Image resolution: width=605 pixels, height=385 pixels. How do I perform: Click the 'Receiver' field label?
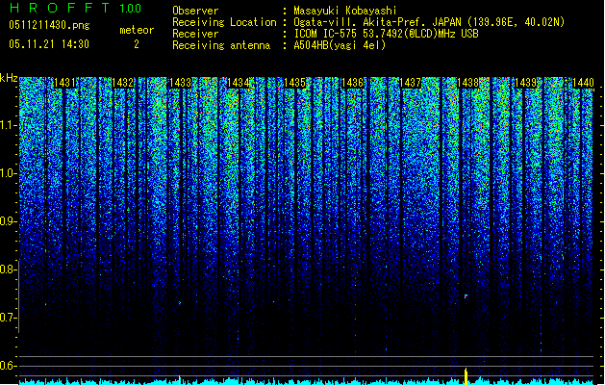(x=195, y=34)
